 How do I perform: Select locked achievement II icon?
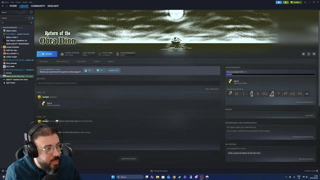point(236,94)
